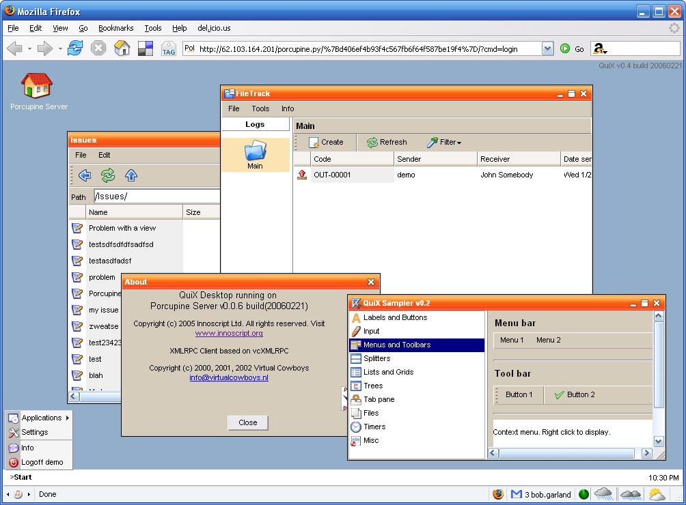Open Forward button history dropdown arrow

pos(60,48)
